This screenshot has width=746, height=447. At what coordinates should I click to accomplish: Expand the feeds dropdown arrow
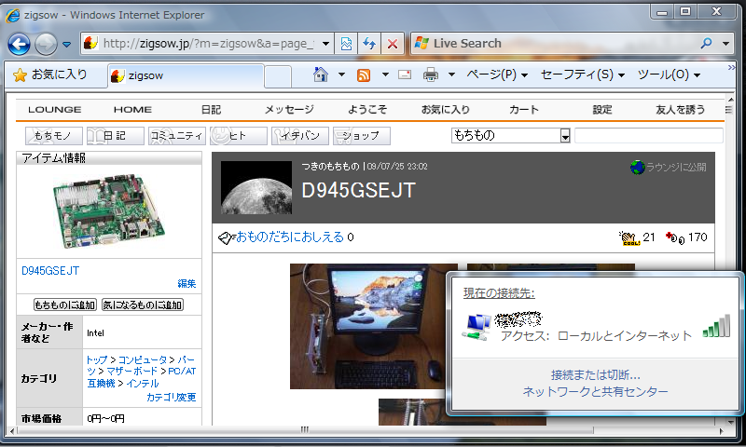click(385, 74)
